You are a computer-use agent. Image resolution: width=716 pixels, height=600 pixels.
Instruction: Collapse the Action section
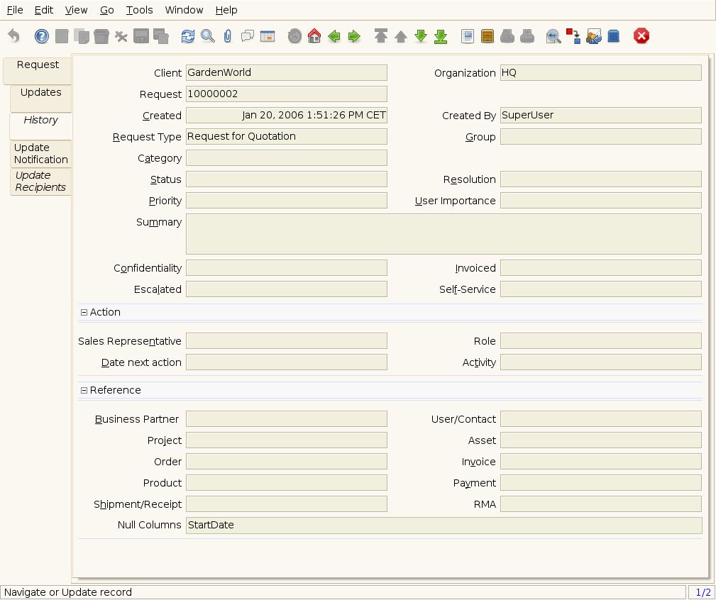point(84,312)
